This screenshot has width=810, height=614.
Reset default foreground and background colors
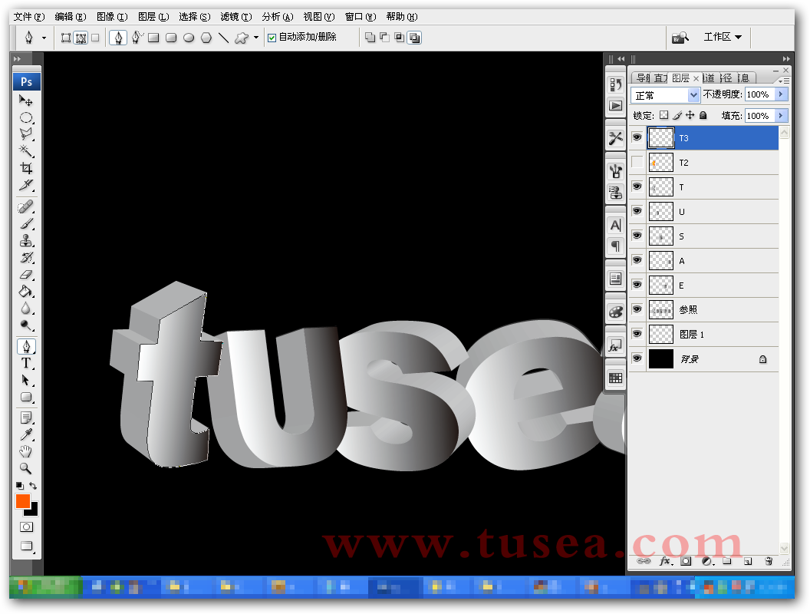click(20, 486)
